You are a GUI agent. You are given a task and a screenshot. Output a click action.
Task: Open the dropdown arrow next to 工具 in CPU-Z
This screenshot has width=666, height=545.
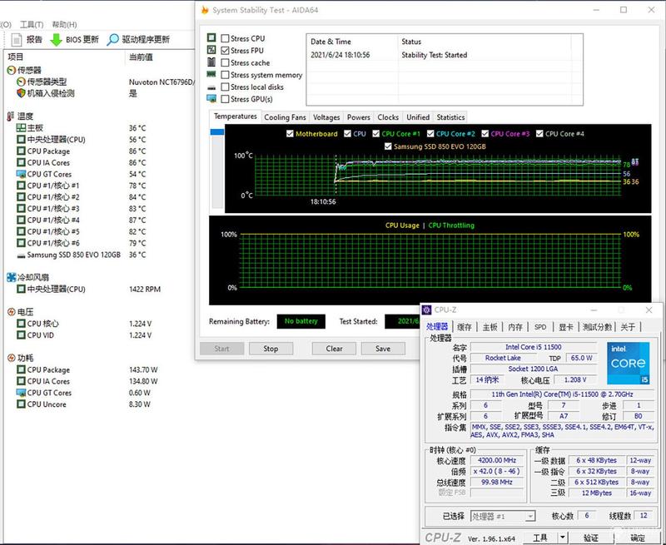(563, 538)
